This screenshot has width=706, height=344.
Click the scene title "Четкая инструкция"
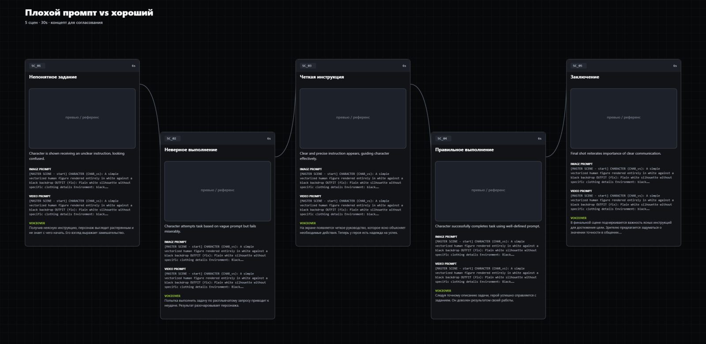(x=322, y=77)
